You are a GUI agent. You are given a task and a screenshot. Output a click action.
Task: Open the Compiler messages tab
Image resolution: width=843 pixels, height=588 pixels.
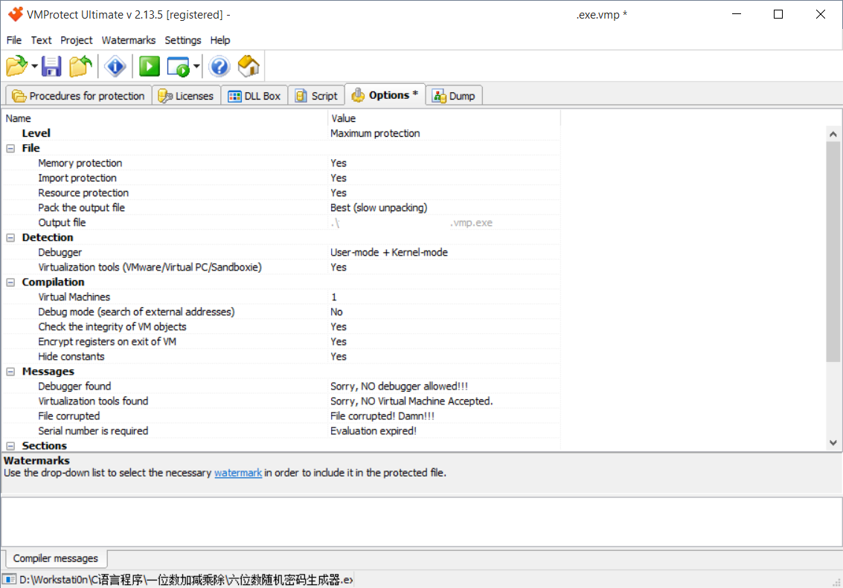[55, 558]
